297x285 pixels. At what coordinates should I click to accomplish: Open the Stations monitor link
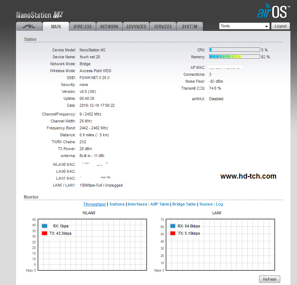point(117,204)
